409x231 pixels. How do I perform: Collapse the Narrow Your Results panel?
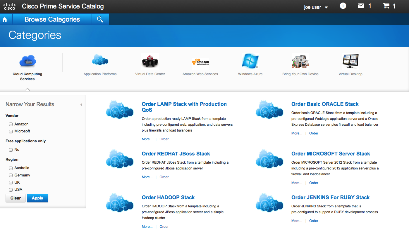pos(81,104)
